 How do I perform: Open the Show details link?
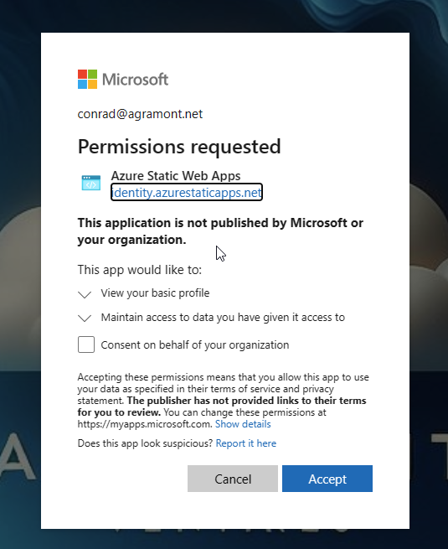click(243, 424)
